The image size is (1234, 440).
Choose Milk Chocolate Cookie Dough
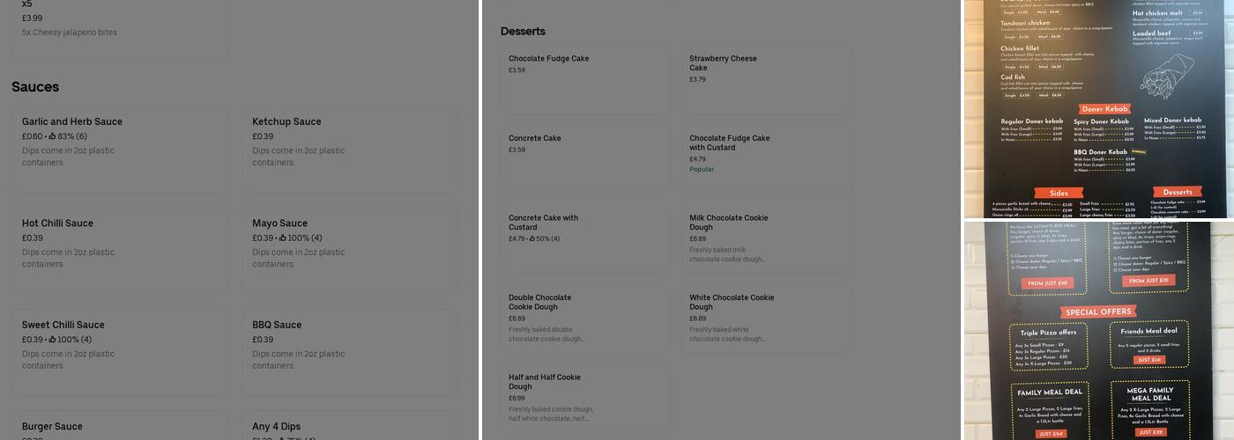click(x=766, y=238)
